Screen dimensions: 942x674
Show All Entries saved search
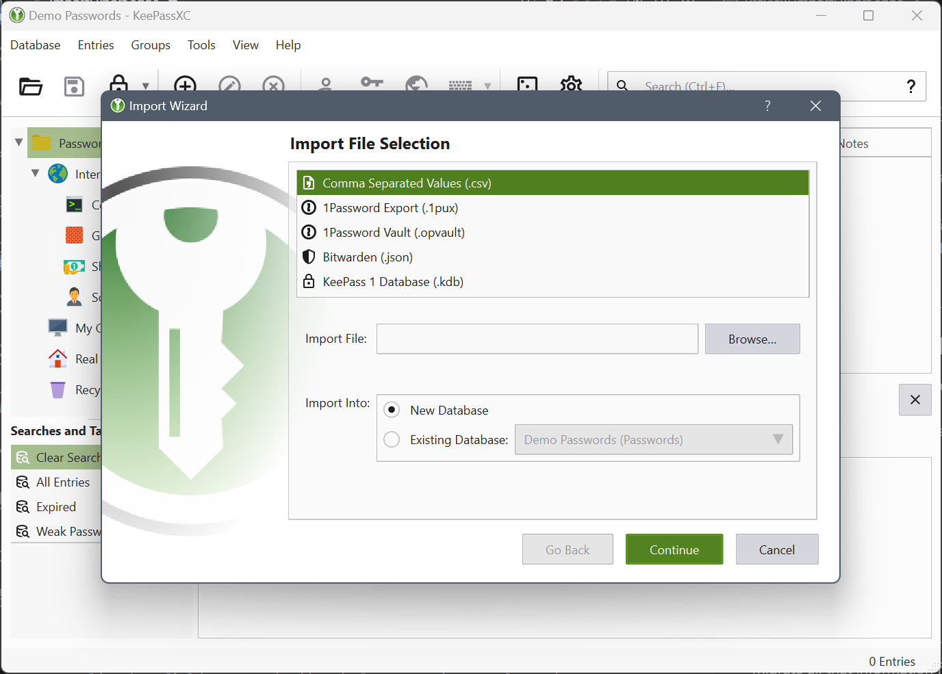[57, 482]
